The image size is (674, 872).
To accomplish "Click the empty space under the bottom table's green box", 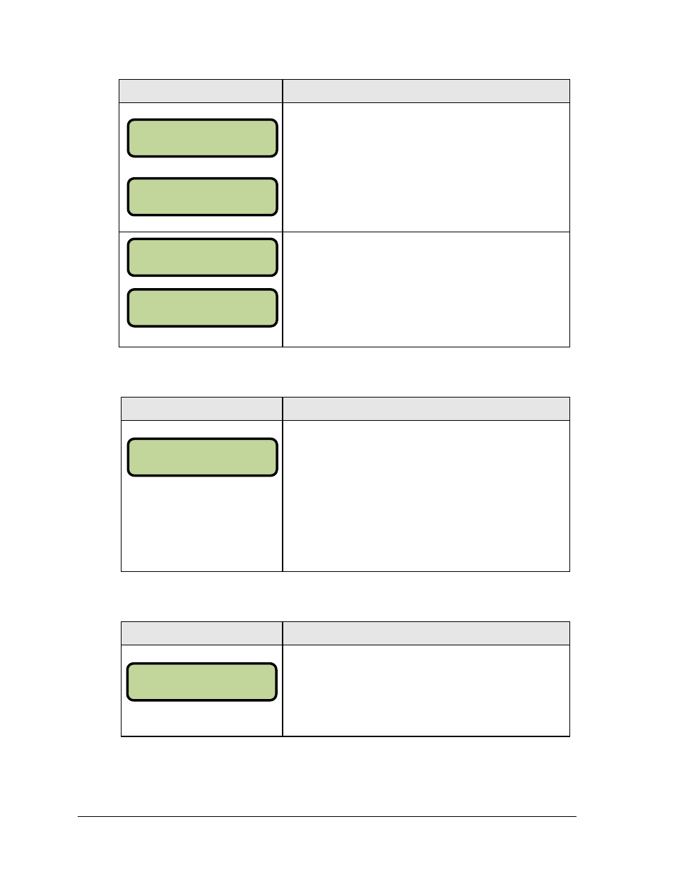I will (x=201, y=719).
